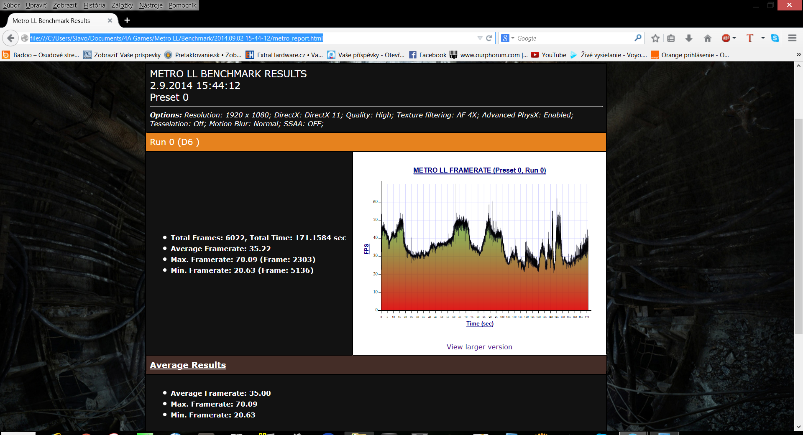The image size is (803, 435).
Task: Open the Pomocník menu
Action: point(182,5)
